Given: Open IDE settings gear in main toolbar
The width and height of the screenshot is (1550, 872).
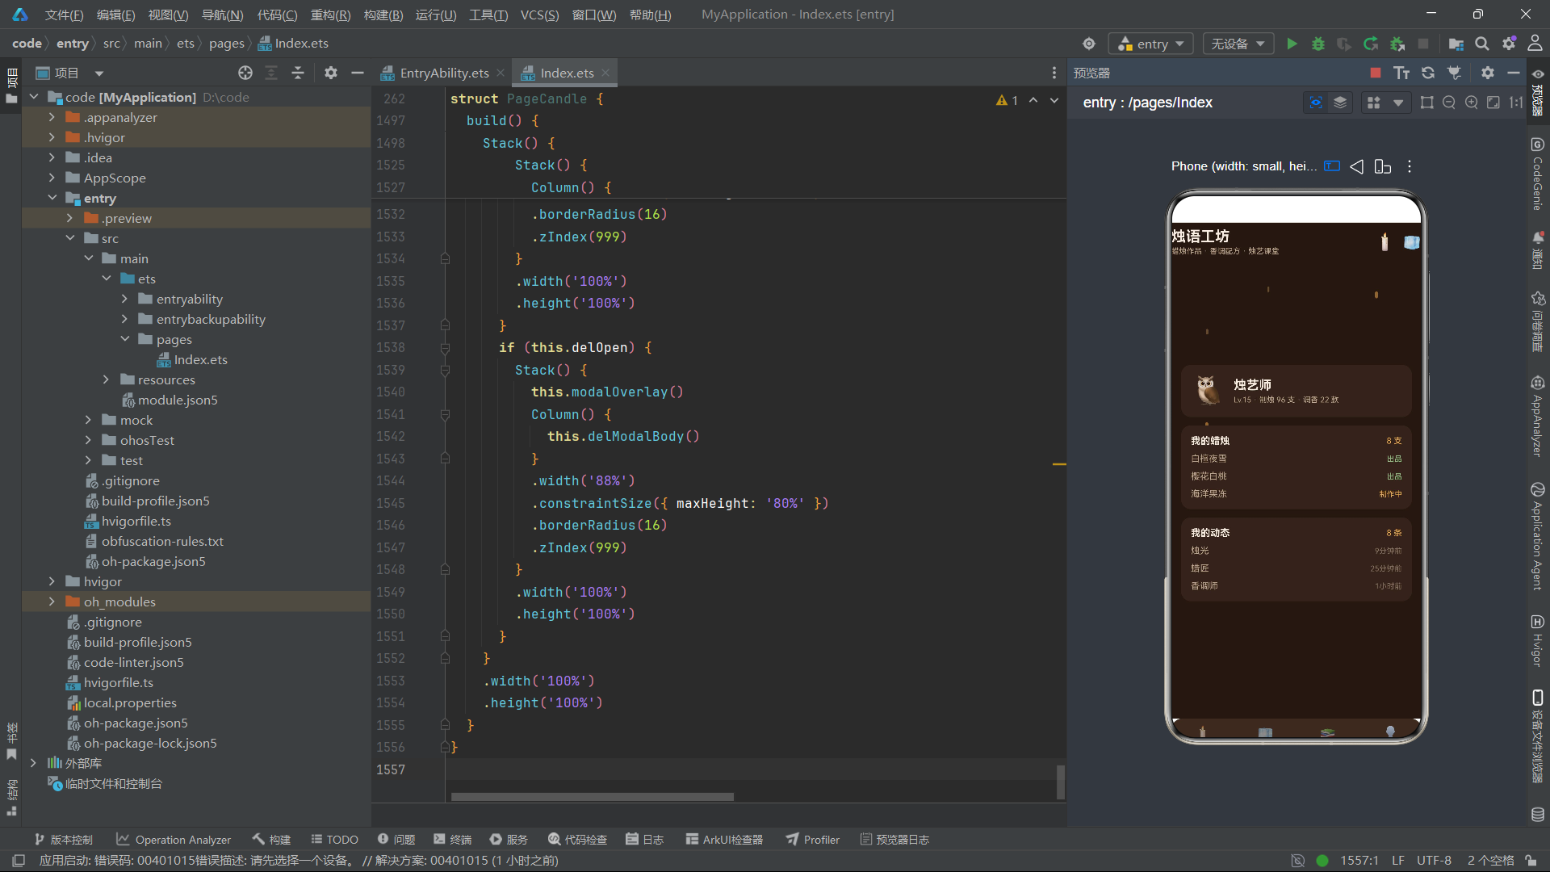Looking at the screenshot, I should tap(1509, 44).
